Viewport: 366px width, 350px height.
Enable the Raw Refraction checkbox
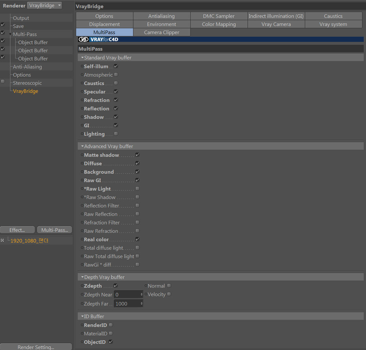coord(138,231)
